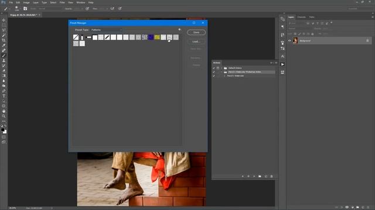This screenshot has height=210, width=375.
Task: Open the Filter menu
Action: [x=62, y=2]
